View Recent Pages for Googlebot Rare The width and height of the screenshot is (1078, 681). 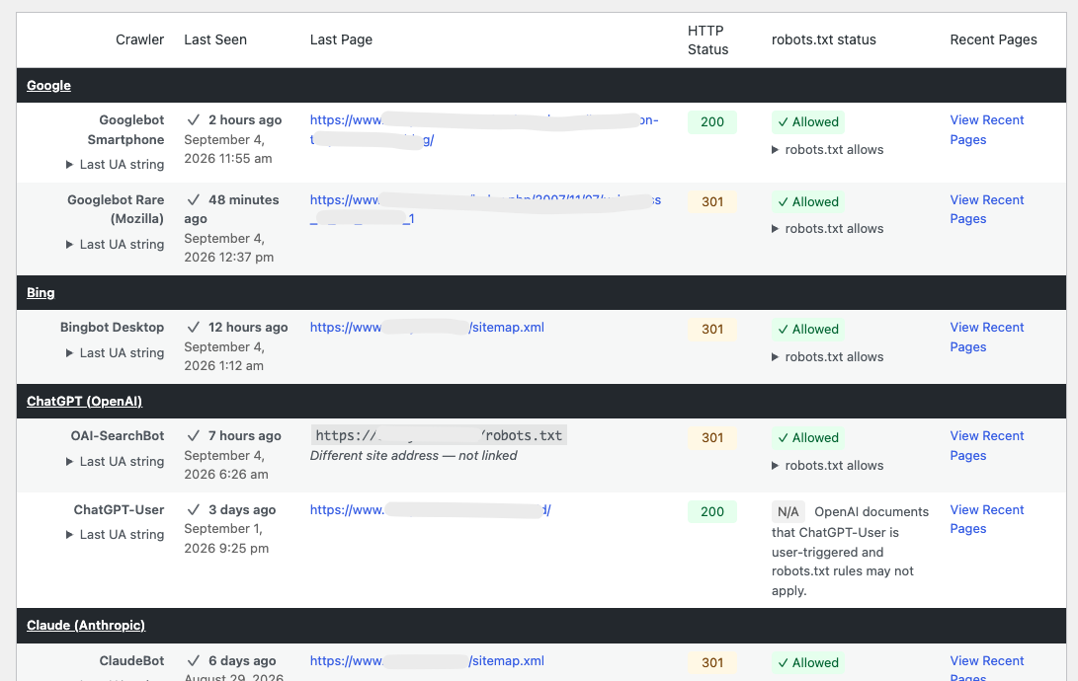click(x=986, y=209)
